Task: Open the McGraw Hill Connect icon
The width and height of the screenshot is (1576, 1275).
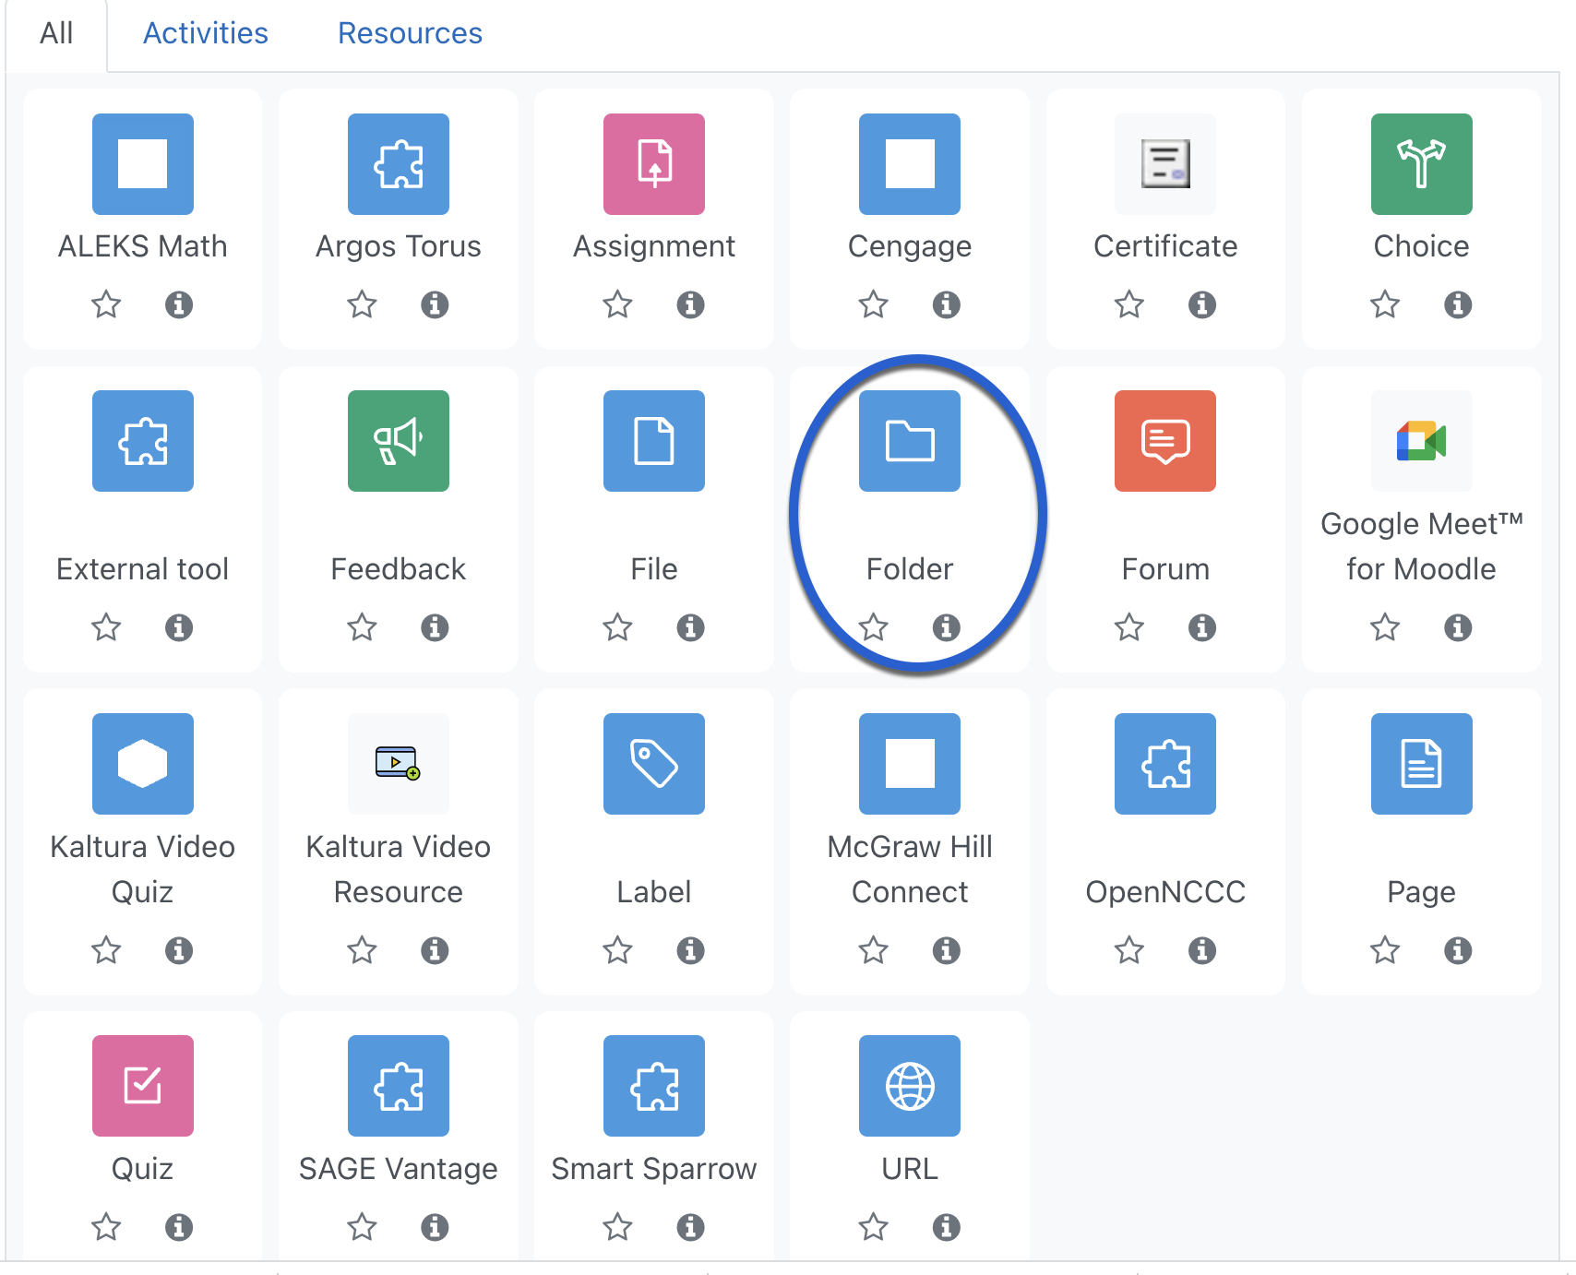Action: [x=910, y=764]
